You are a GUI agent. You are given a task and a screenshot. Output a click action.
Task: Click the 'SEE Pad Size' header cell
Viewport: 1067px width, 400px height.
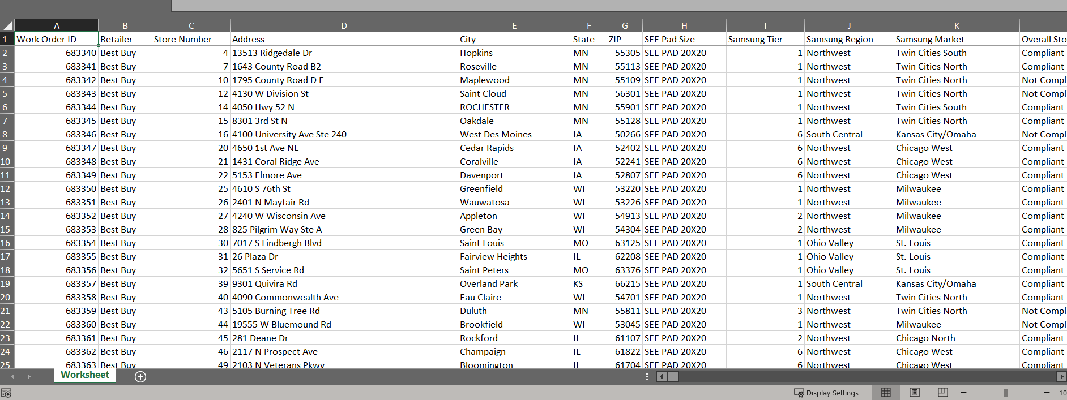(x=684, y=39)
